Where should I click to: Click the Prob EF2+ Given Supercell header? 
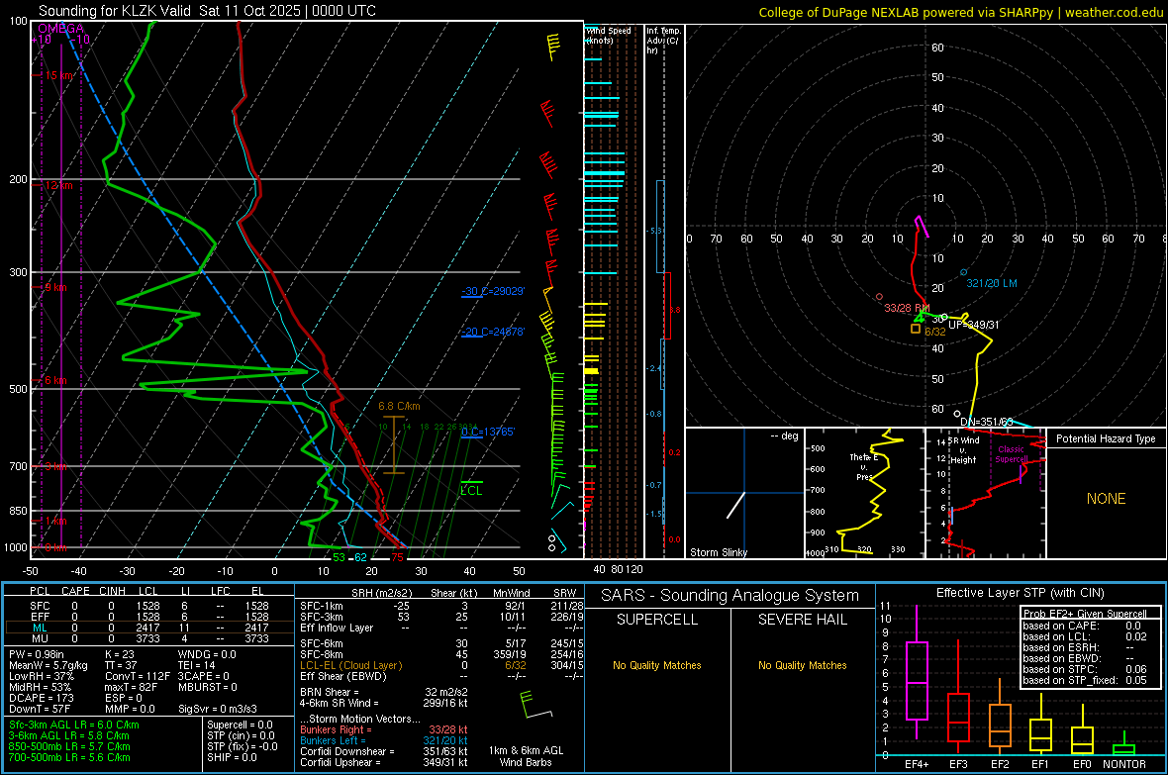point(1085,614)
